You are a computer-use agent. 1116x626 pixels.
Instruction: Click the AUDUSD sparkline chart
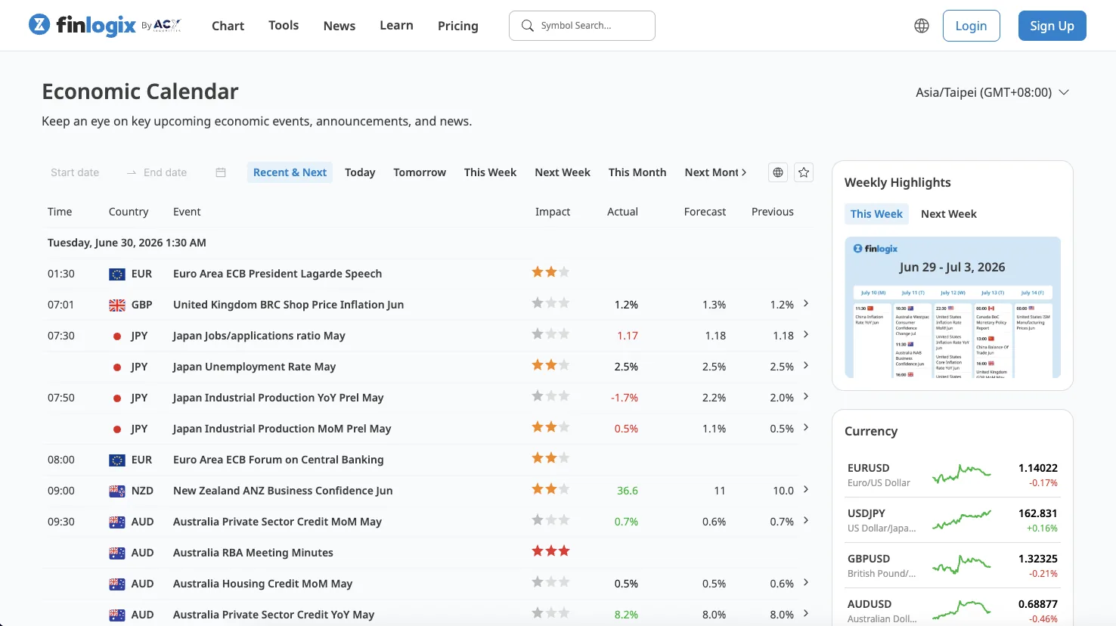(961, 609)
